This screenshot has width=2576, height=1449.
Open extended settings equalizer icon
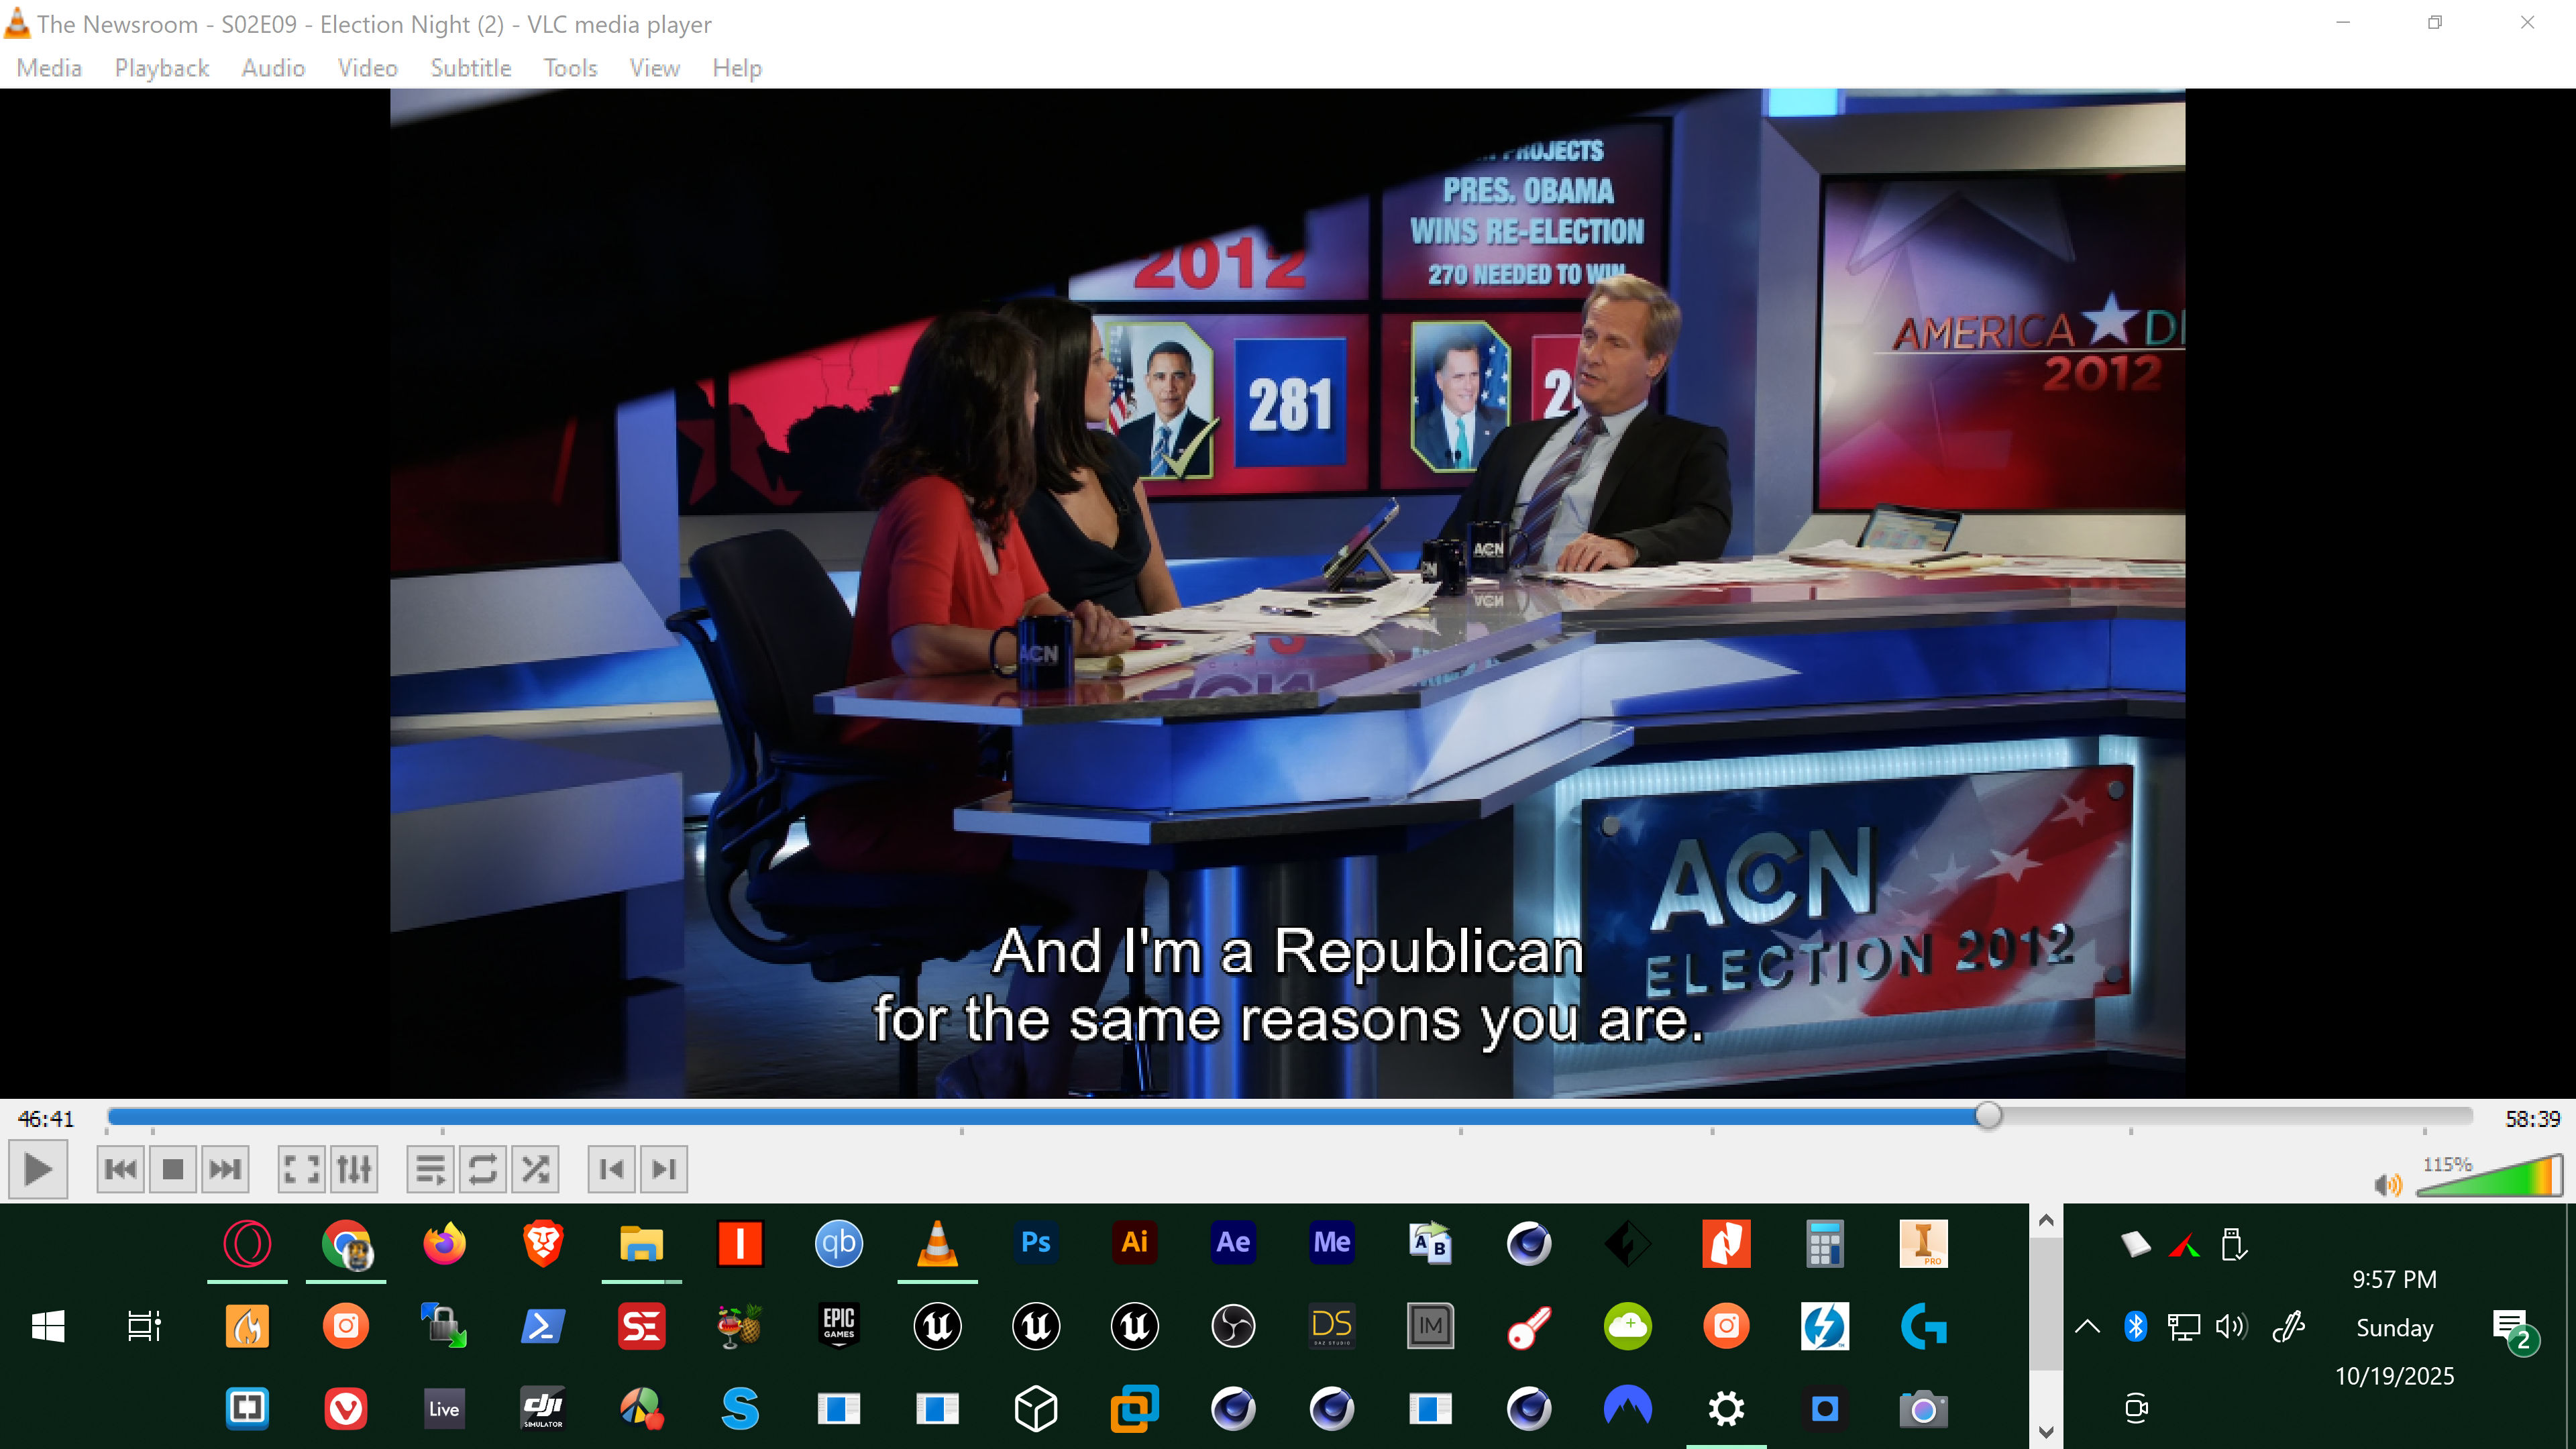354,1169
